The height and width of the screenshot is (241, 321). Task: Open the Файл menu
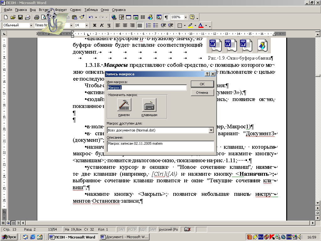tap(8, 10)
